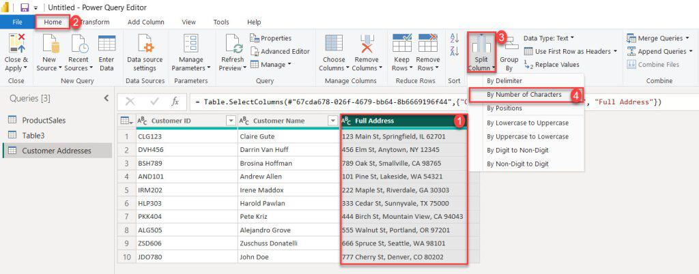
Task: Select the Customer Addresses query
Action: pos(57,151)
